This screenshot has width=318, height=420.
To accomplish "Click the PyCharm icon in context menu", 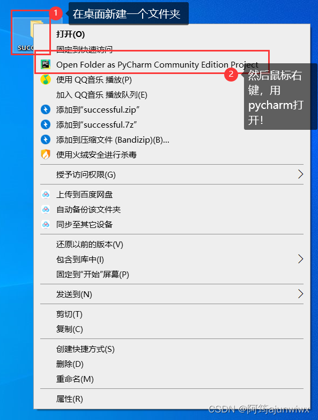I will [x=46, y=64].
